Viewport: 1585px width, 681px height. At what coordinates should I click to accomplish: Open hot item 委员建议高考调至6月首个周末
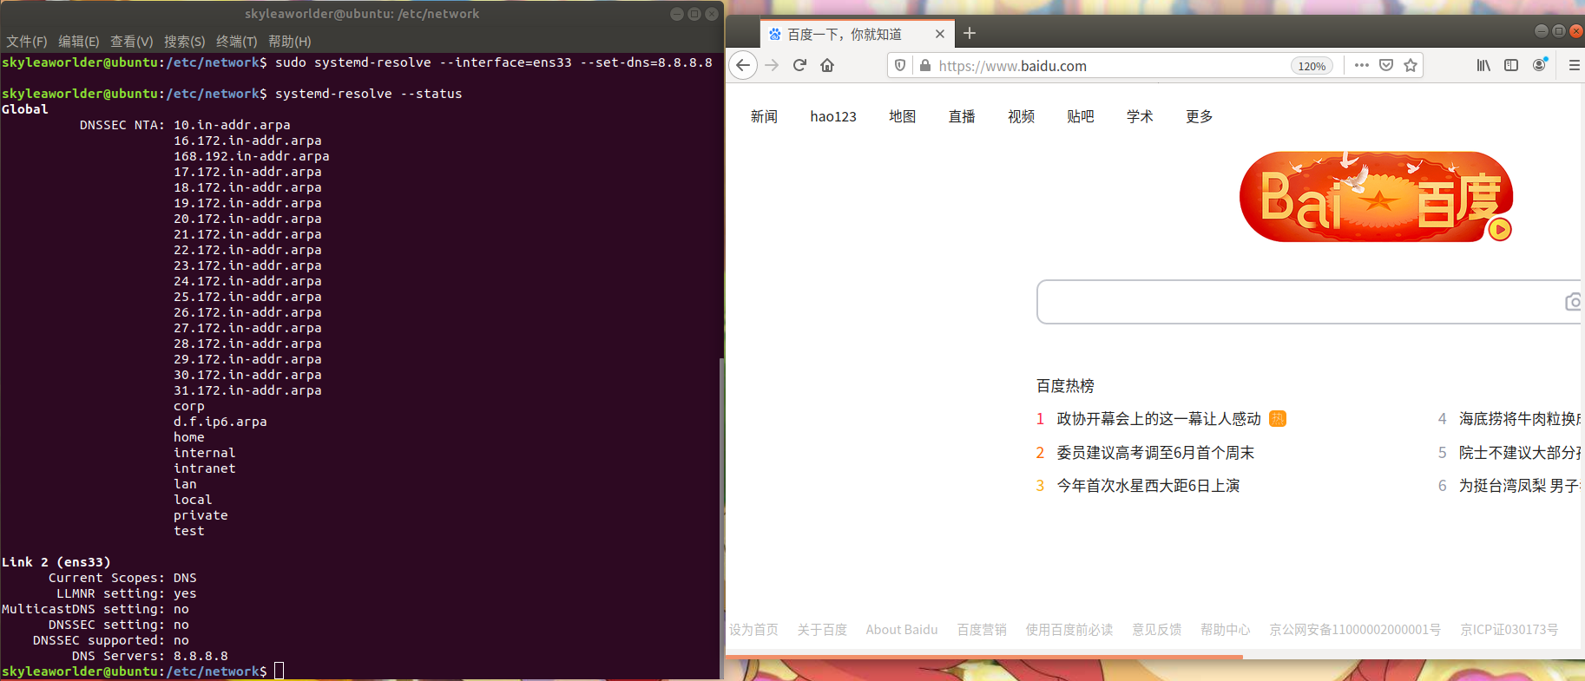point(1155,453)
